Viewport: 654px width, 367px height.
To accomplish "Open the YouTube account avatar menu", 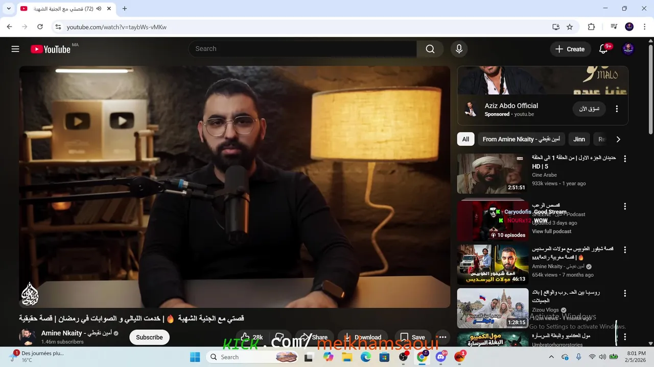I will (628, 49).
